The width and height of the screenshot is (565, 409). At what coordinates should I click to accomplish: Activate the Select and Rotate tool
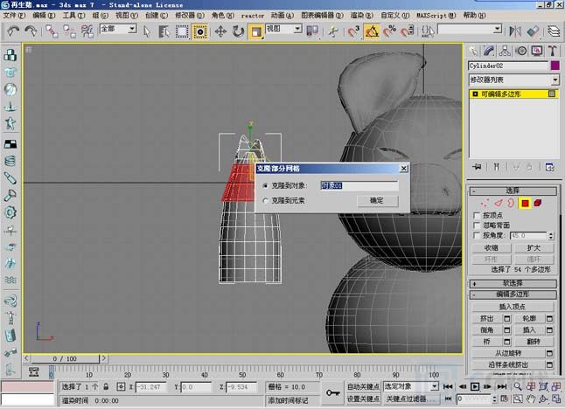pyautogui.click(x=238, y=31)
